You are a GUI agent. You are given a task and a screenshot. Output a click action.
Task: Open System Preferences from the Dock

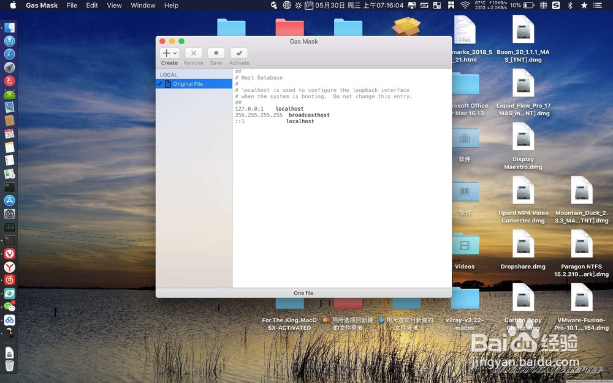coord(9,214)
